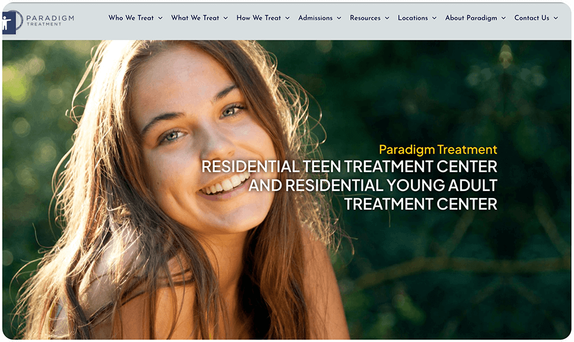The image size is (574, 342).
Task: Open the How We Treat menu
Action: point(258,18)
